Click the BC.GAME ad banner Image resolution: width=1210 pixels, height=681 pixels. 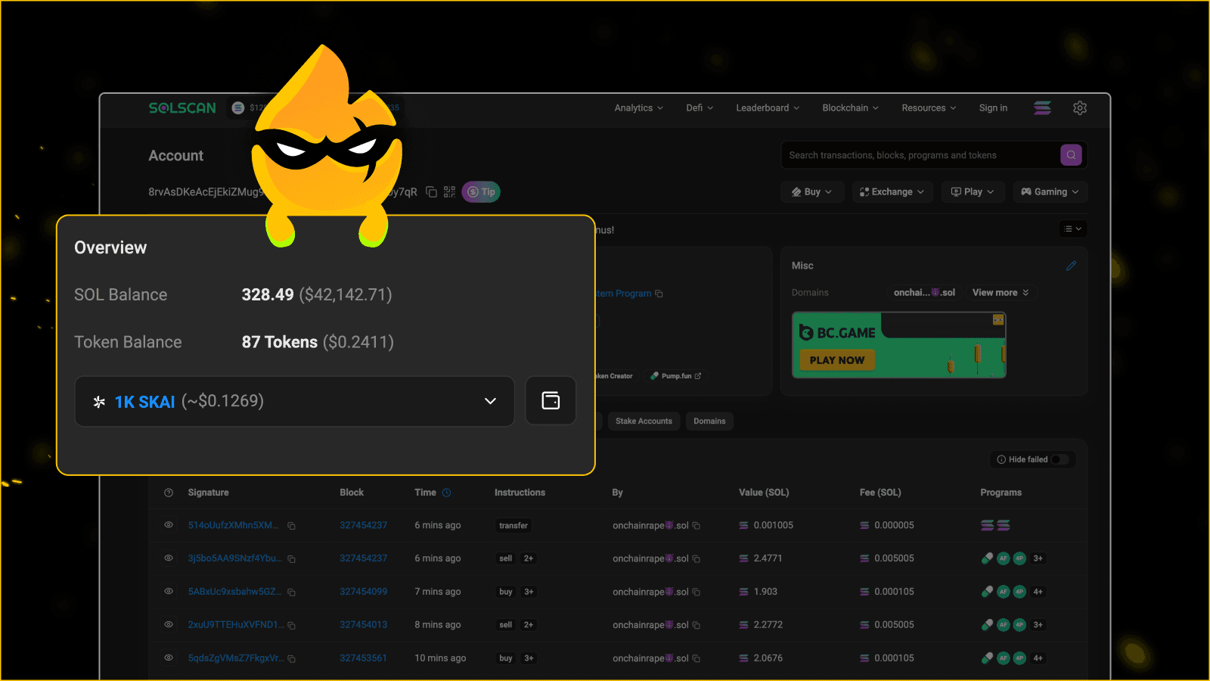(898, 345)
